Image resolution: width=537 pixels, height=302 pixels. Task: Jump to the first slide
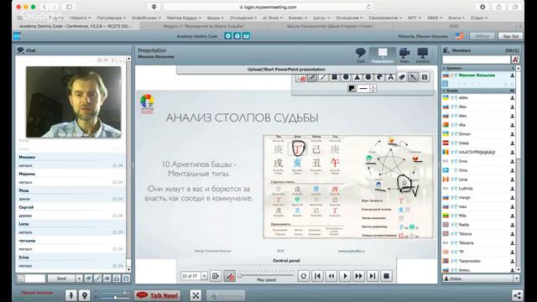(317, 276)
